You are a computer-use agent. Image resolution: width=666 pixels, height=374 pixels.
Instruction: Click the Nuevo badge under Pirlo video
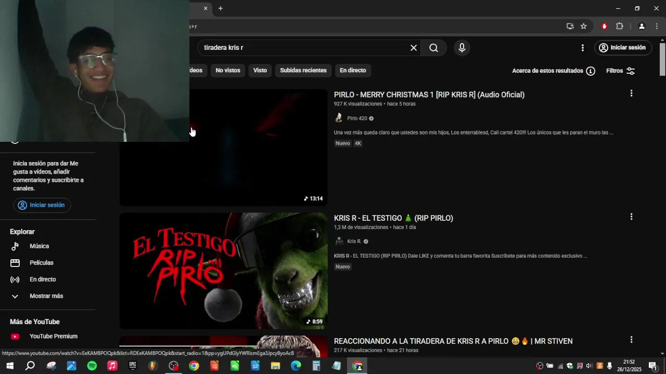click(x=342, y=143)
